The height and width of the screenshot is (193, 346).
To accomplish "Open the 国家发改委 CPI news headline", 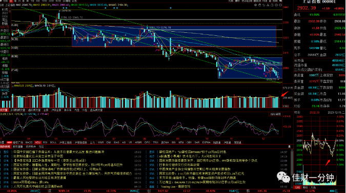I will coord(68,165).
